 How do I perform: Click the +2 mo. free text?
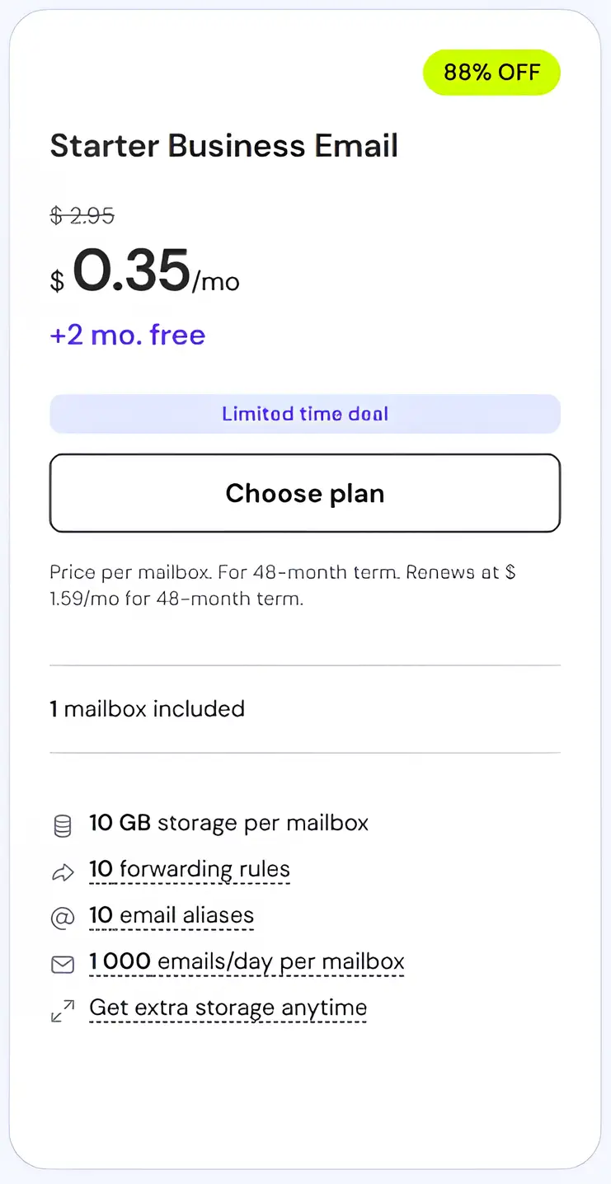pos(128,335)
